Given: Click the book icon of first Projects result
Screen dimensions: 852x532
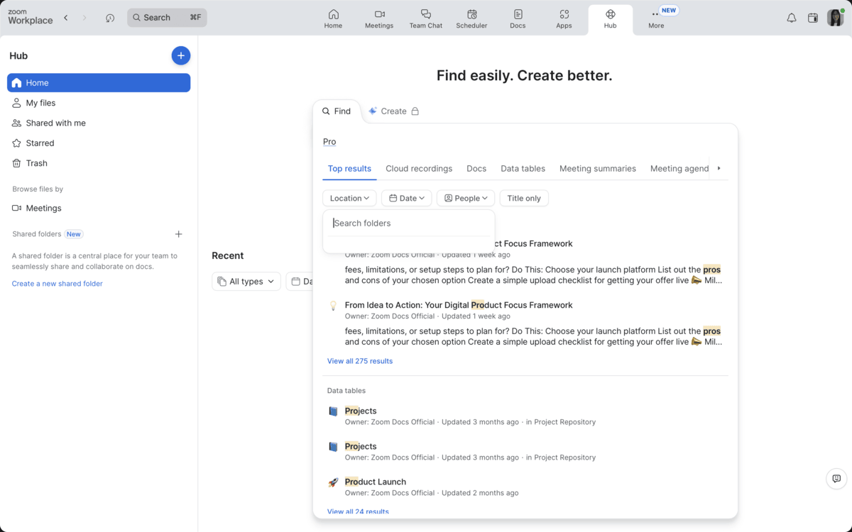Looking at the screenshot, I should coord(333,411).
